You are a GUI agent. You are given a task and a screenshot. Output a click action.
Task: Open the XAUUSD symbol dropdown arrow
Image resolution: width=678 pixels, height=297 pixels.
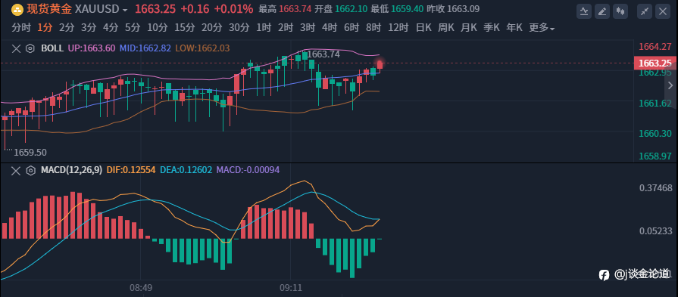pos(125,10)
